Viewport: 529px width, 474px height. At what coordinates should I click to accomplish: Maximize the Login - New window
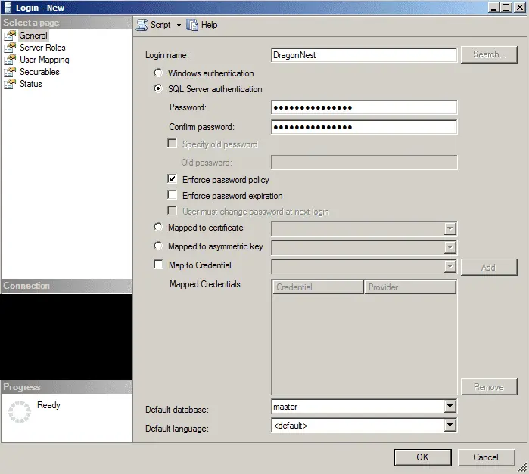point(506,8)
